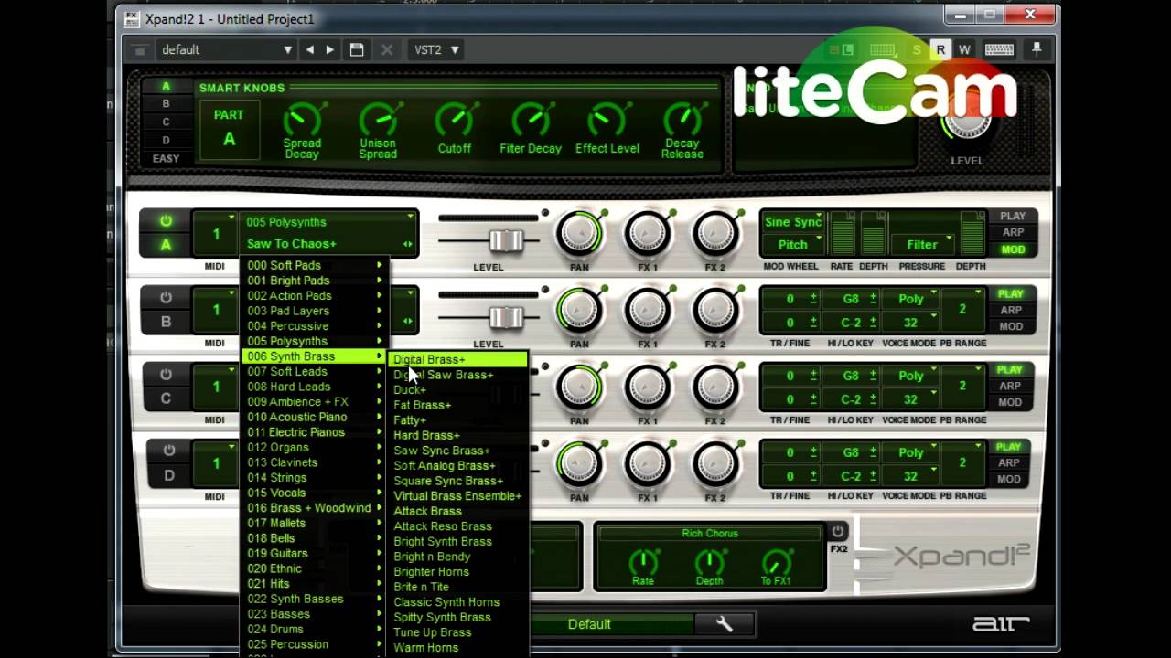The width and height of the screenshot is (1171, 658).
Task: Go to next preset arrow
Action: 330,49
